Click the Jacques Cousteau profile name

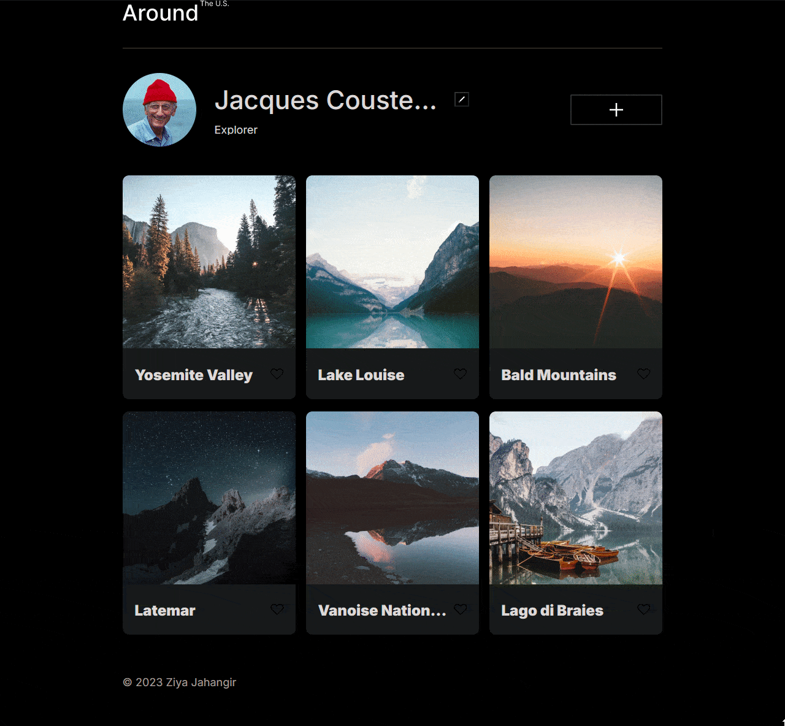click(x=326, y=100)
